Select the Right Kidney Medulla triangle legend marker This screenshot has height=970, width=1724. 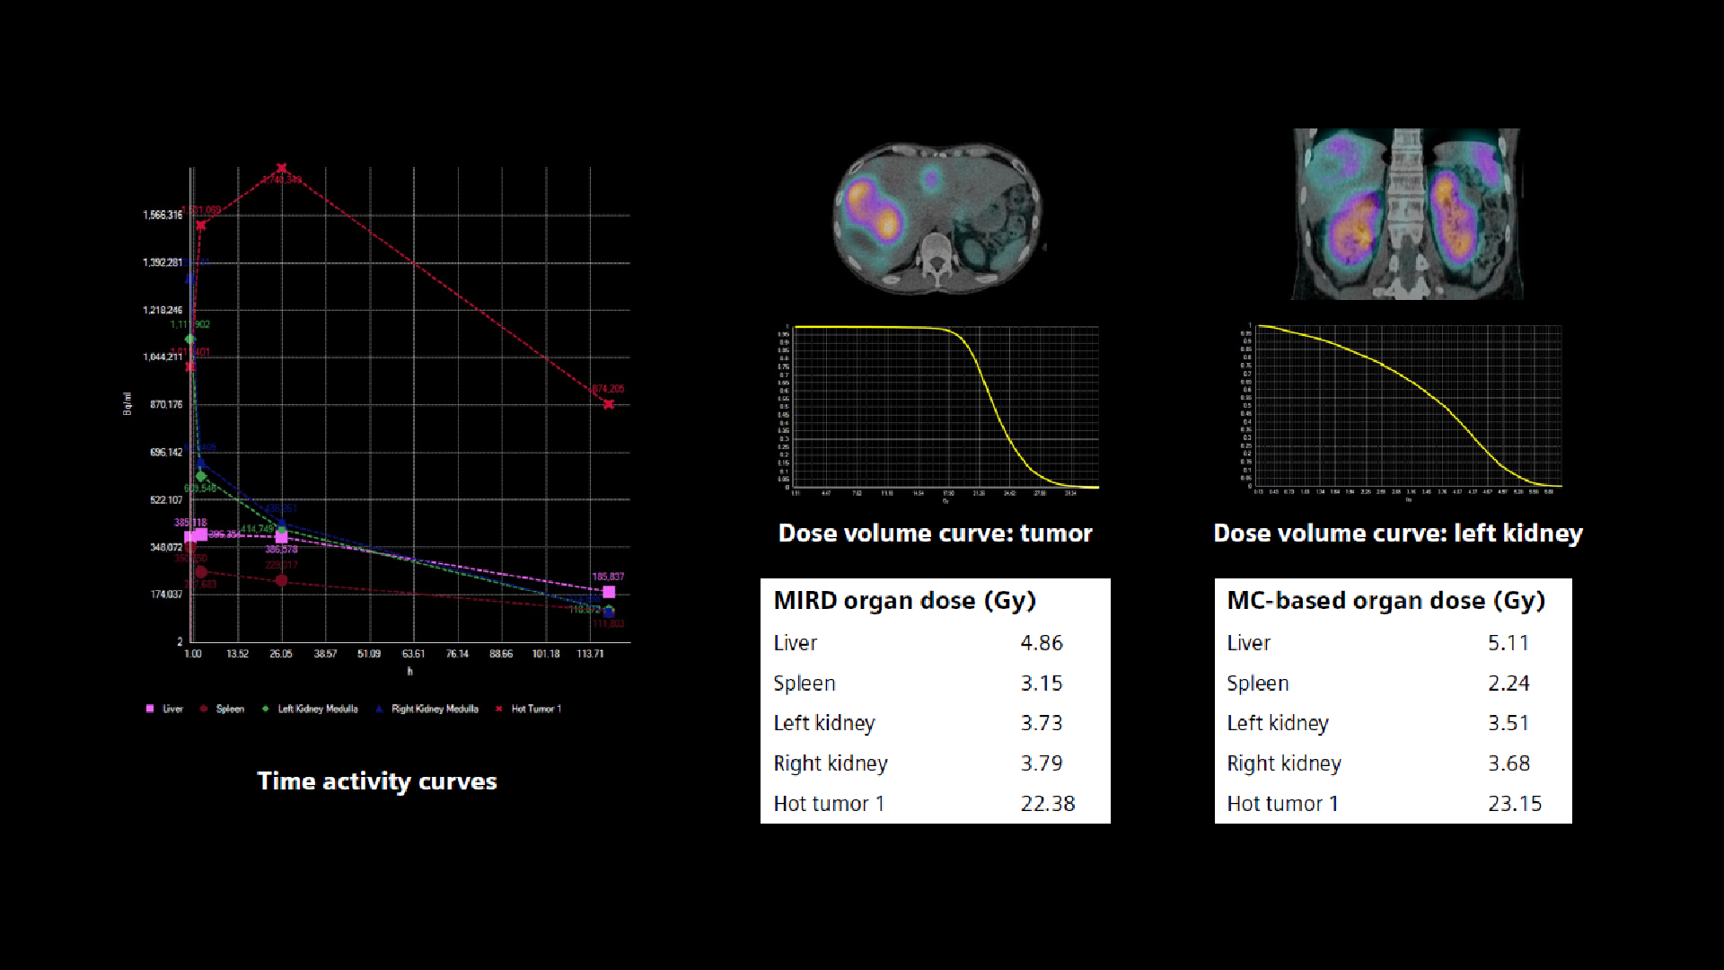pyautogui.click(x=378, y=709)
